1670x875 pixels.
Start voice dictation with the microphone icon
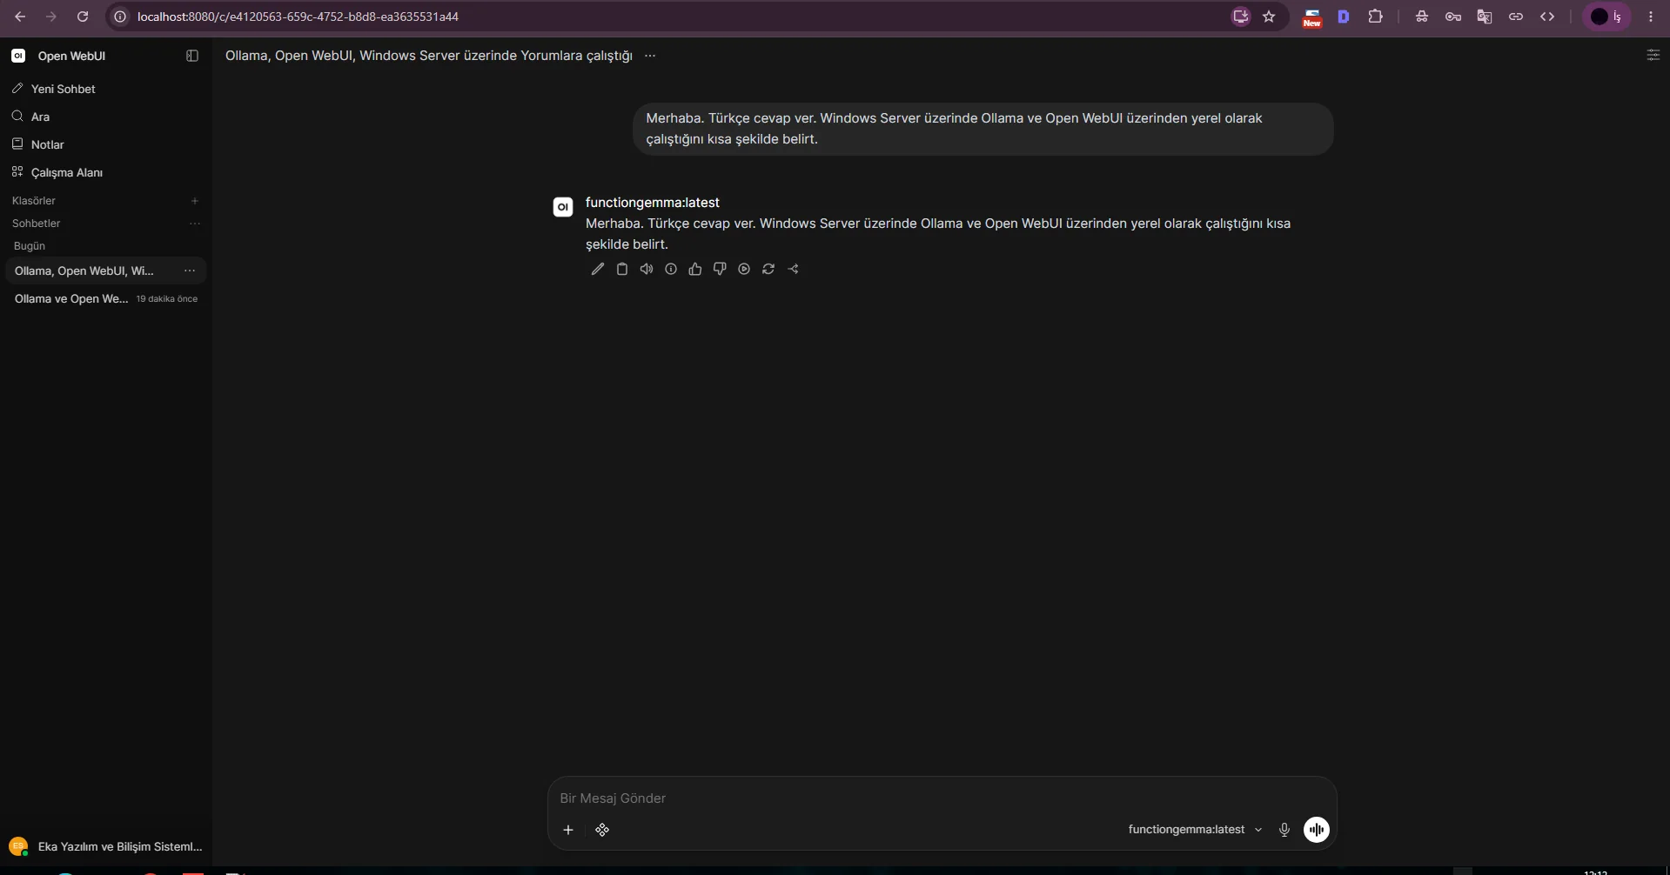point(1284,830)
